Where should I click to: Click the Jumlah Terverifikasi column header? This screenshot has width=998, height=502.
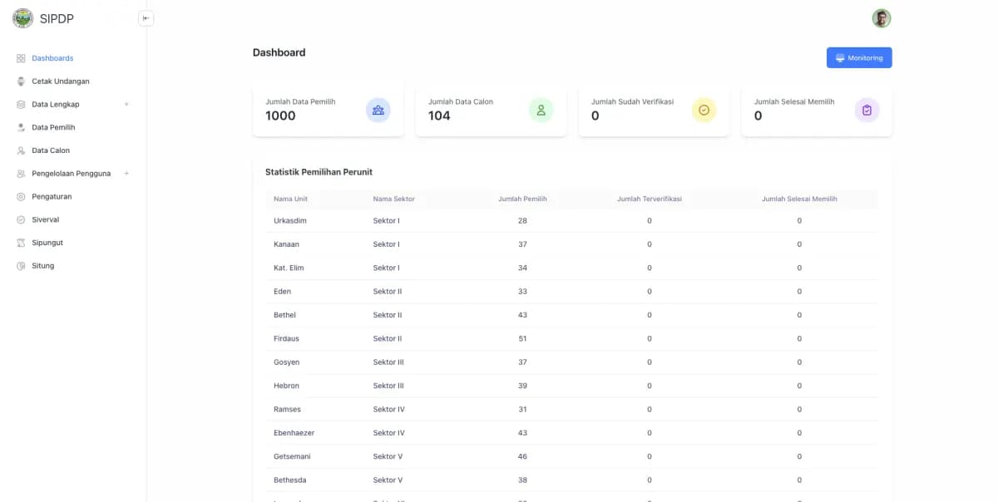(x=650, y=199)
